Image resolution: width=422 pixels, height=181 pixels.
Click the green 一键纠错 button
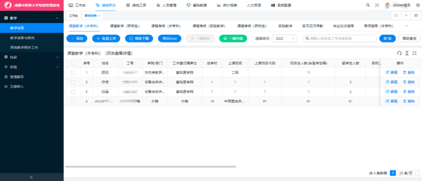[233, 38]
